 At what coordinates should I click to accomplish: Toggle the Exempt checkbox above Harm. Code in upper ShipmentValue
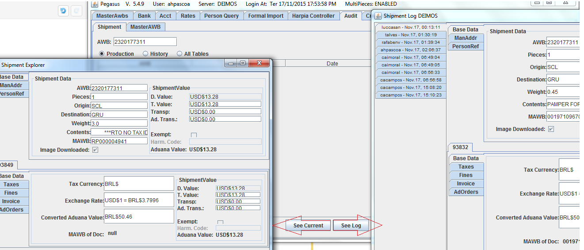tap(194, 135)
